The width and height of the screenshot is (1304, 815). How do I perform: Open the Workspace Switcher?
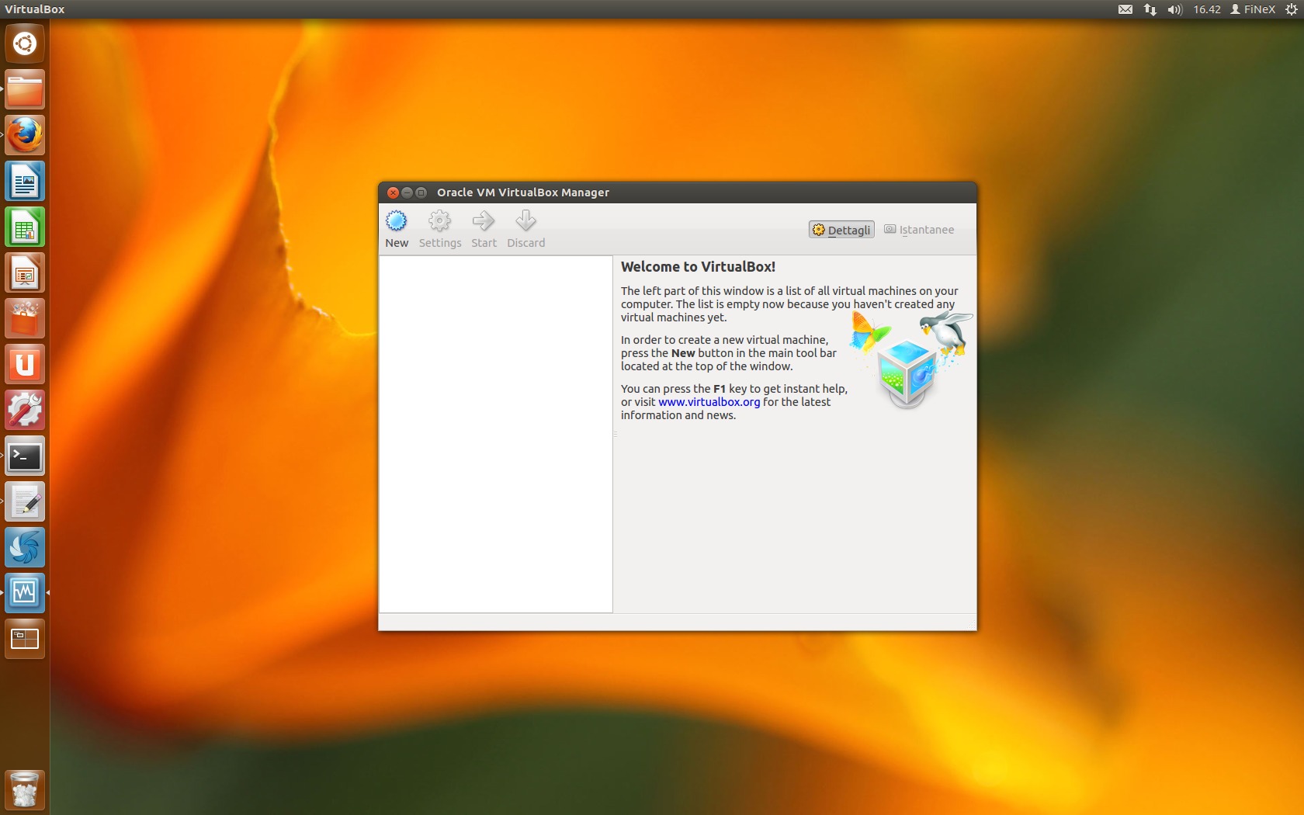pos(25,639)
